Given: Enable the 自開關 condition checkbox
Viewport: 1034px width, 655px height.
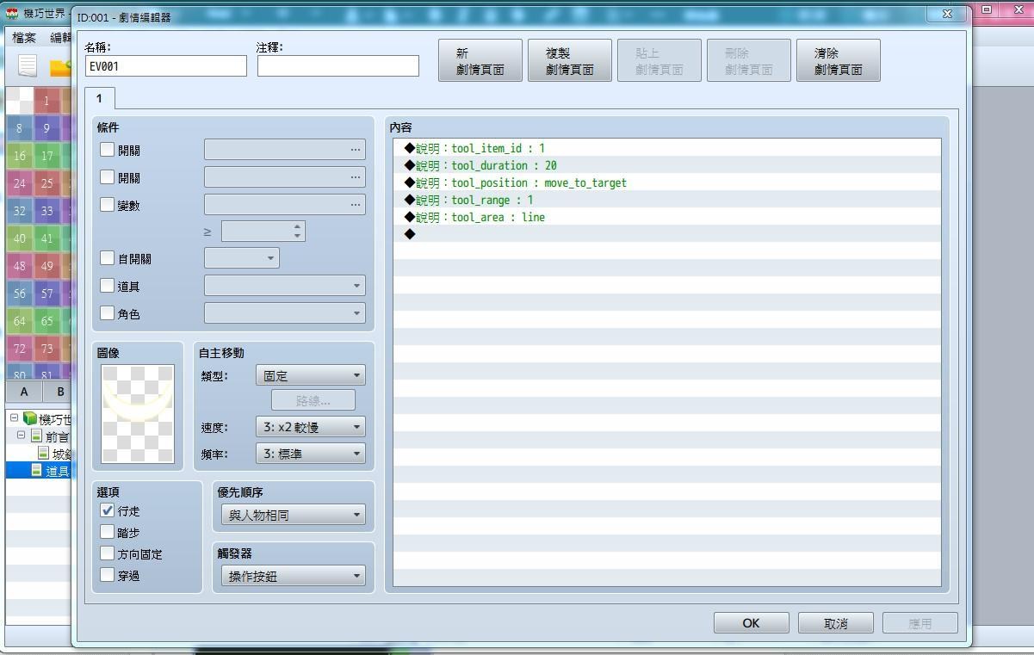Looking at the screenshot, I should click(107, 258).
